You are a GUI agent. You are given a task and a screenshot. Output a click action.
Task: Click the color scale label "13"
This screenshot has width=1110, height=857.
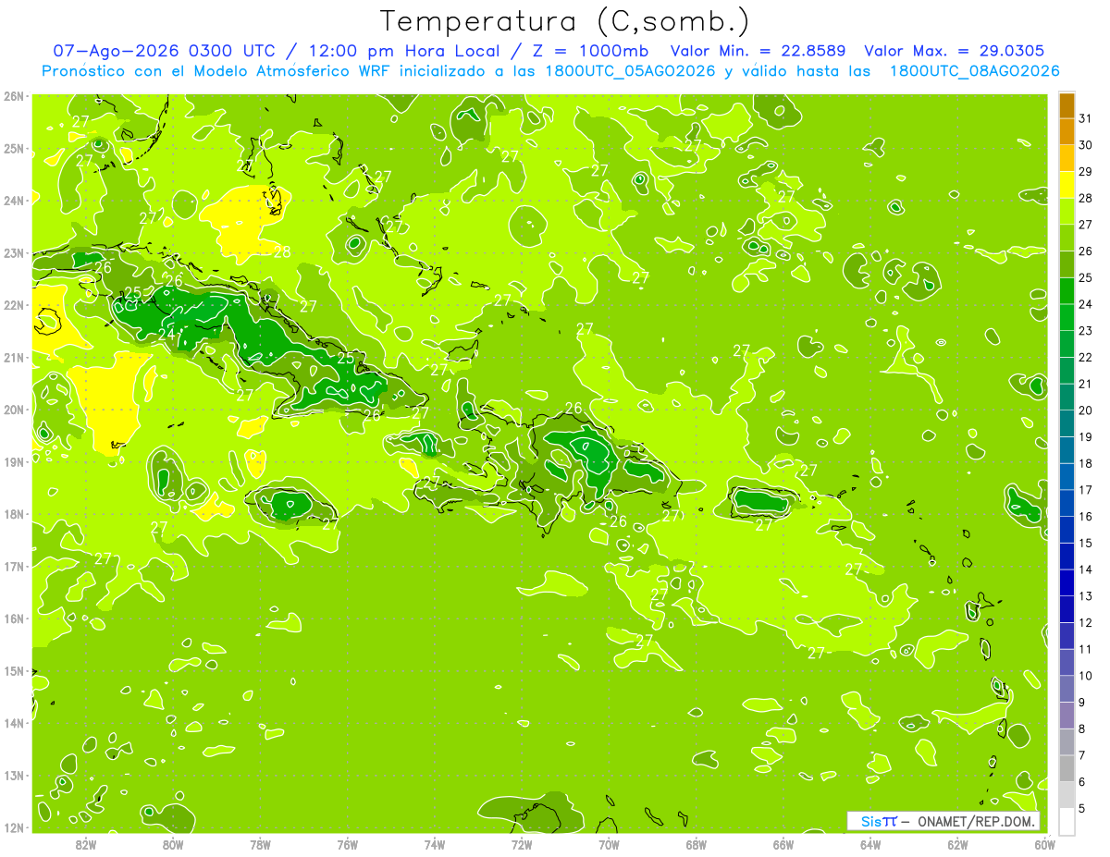[1086, 596]
